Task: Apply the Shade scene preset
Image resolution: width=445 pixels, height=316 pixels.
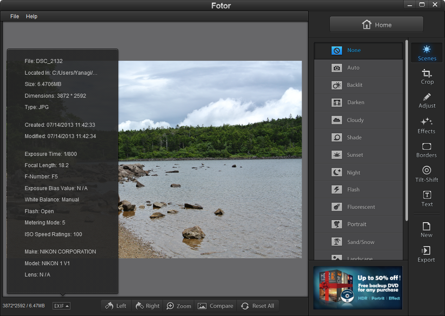Action: [359, 138]
